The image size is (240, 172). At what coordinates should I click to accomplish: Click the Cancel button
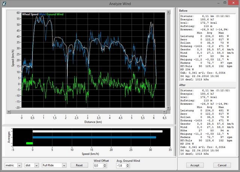coord(222,165)
